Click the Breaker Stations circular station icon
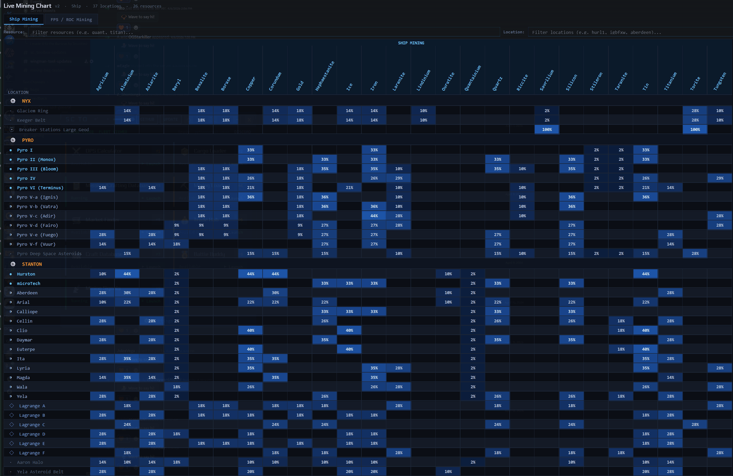733x476 pixels. (x=12, y=130)
